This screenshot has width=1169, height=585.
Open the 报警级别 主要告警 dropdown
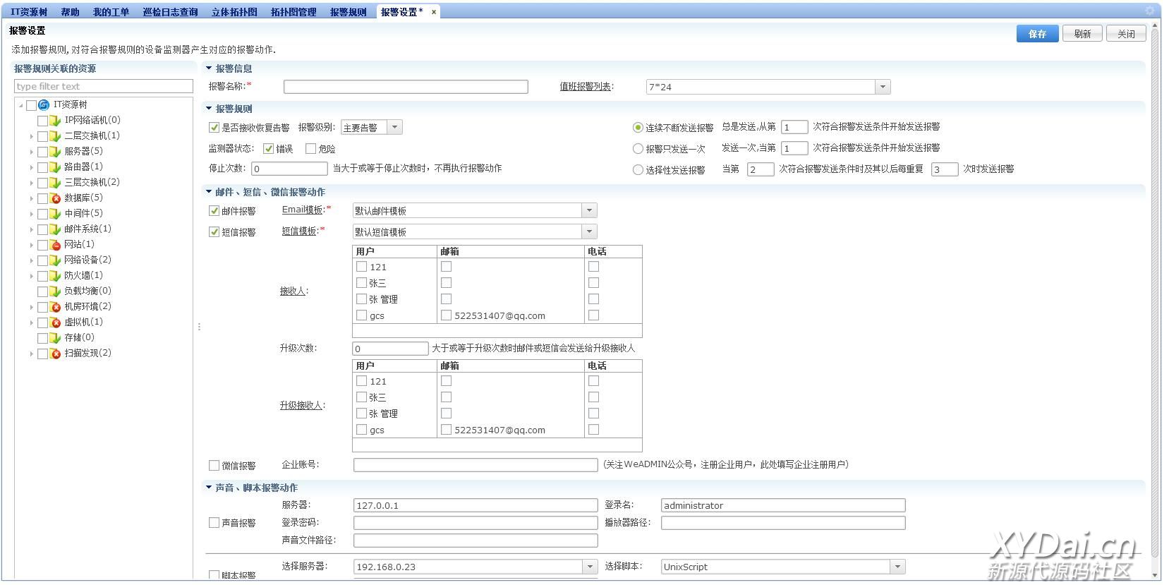tap(395, 128)
